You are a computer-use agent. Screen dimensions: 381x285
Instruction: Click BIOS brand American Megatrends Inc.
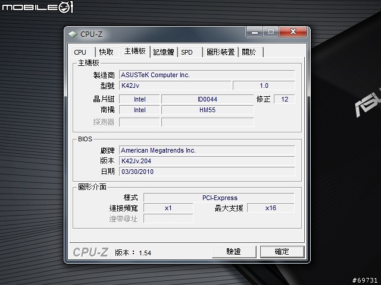tap(207, 150)
